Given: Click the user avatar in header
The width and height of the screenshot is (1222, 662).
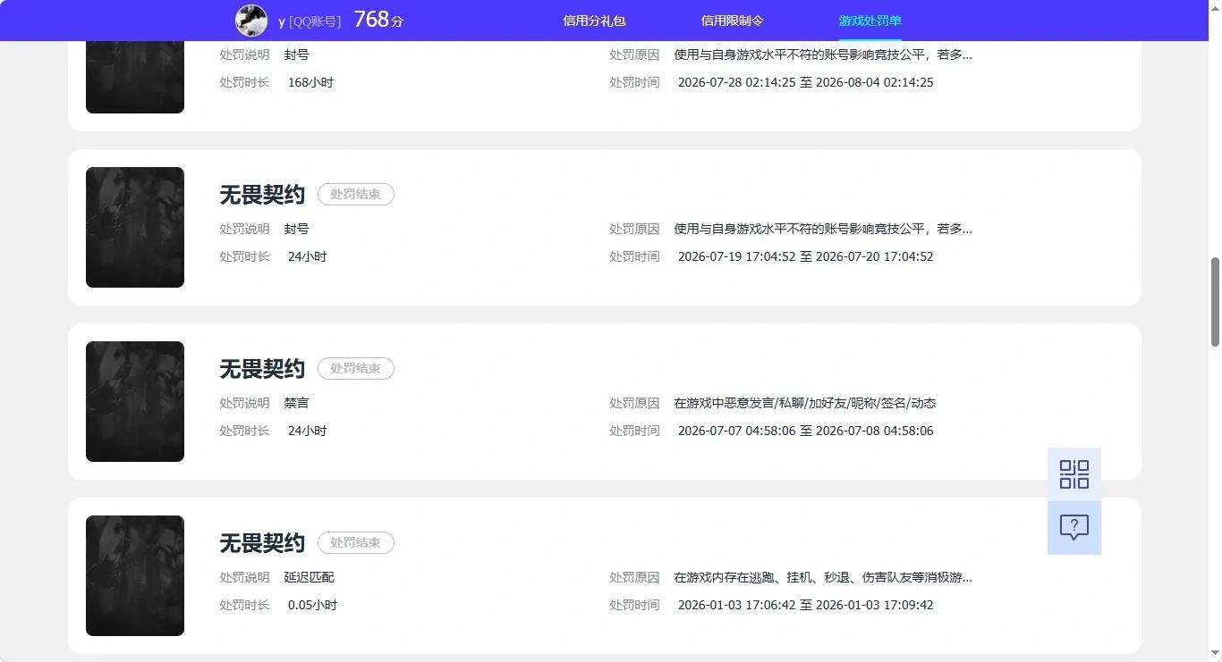Looking at the screenshot, I should tap(251, 21).
